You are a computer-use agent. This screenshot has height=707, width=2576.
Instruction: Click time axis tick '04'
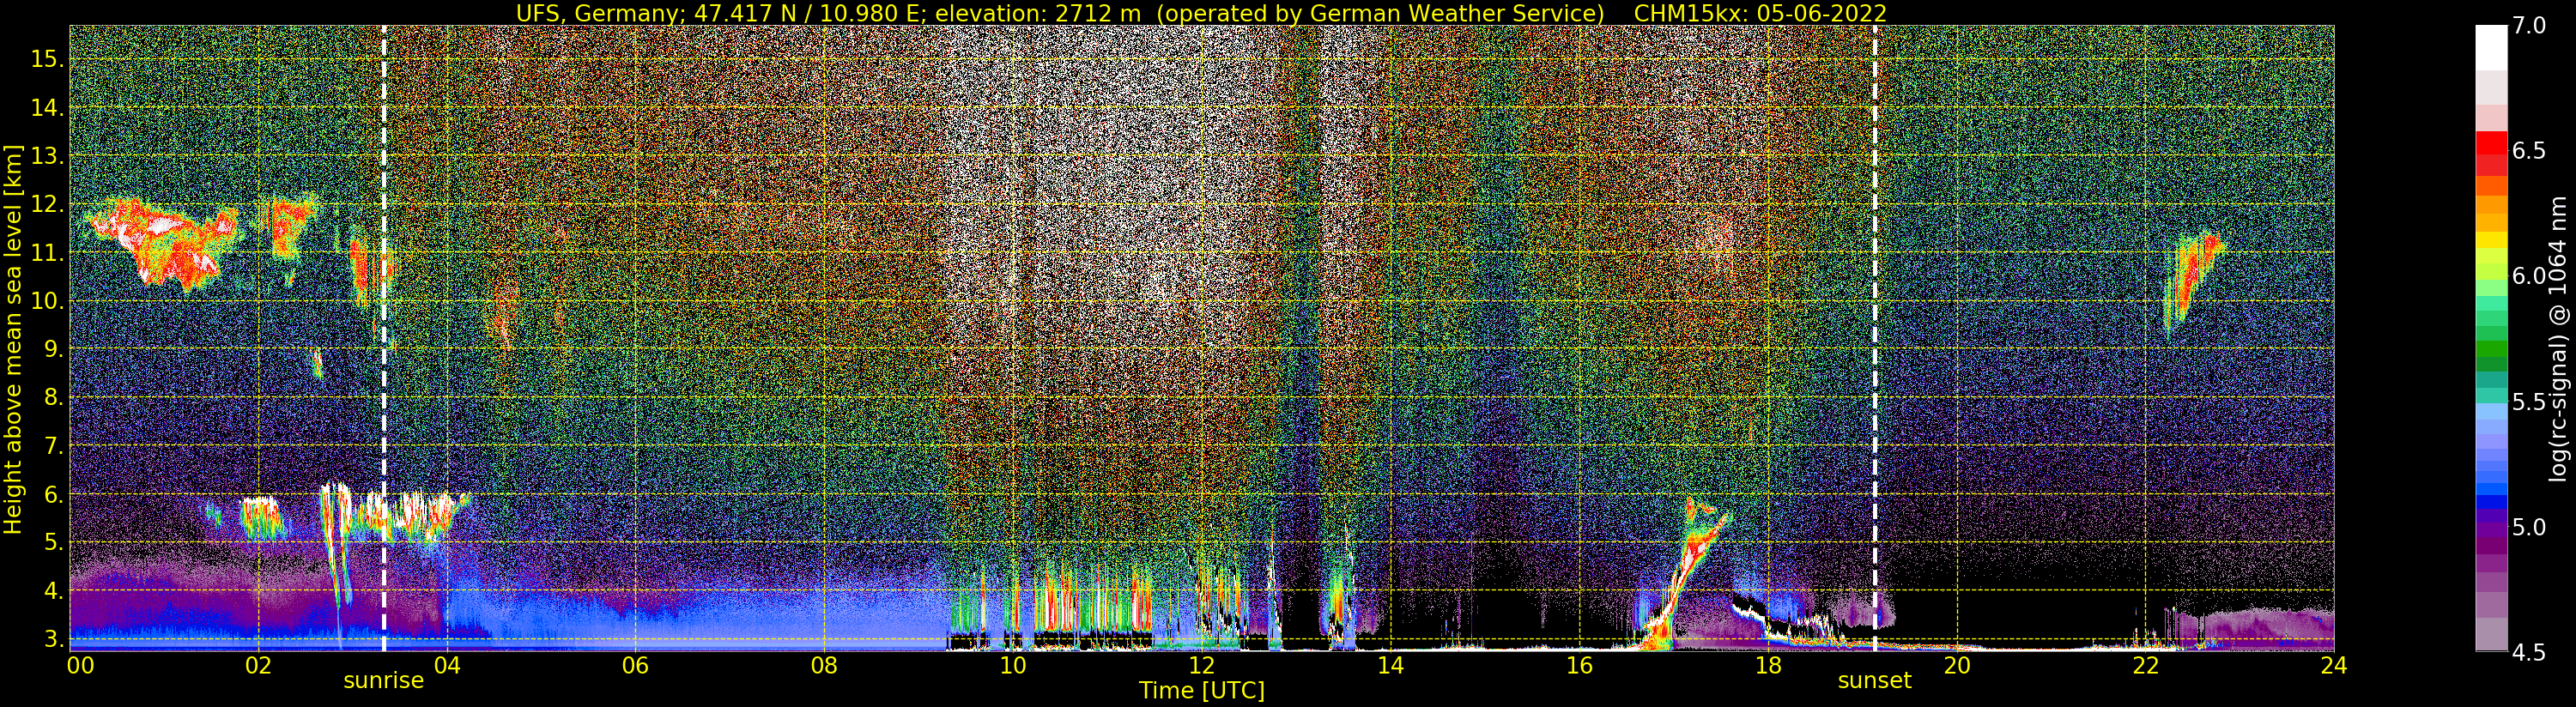447,666
